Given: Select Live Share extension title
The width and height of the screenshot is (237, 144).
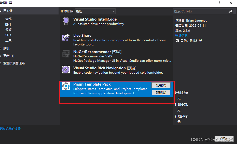Looking at the screenshot, I should pyautogui.click(x=82, y=36).
